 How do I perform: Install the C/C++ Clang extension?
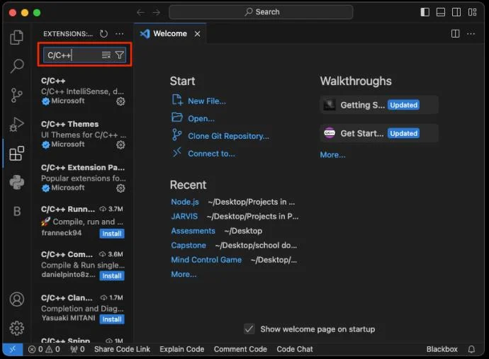[x=112, y=319]
